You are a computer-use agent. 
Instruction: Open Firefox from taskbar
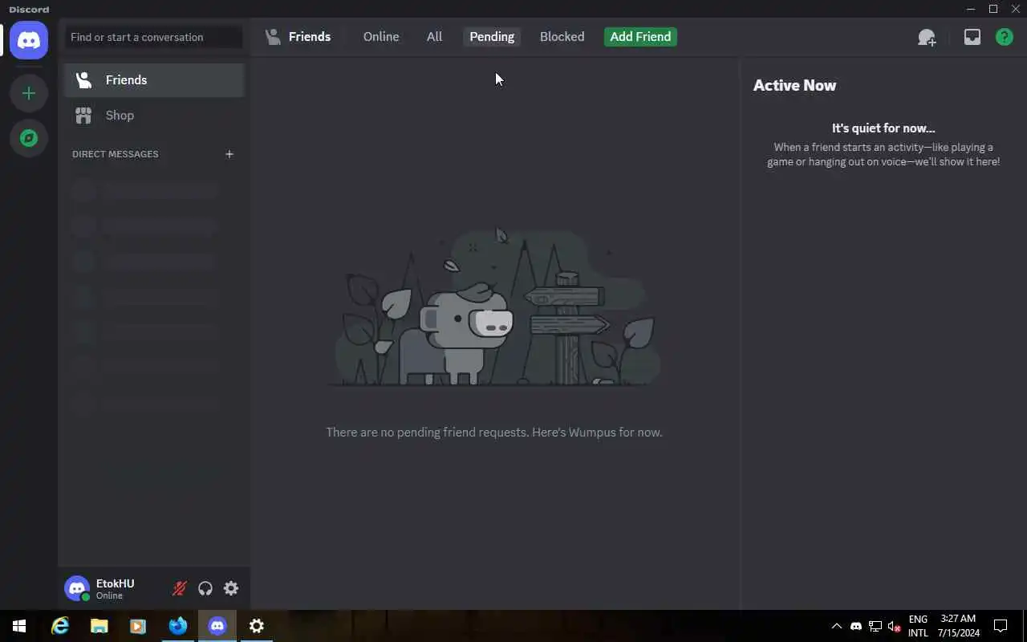tap(177, 626)
